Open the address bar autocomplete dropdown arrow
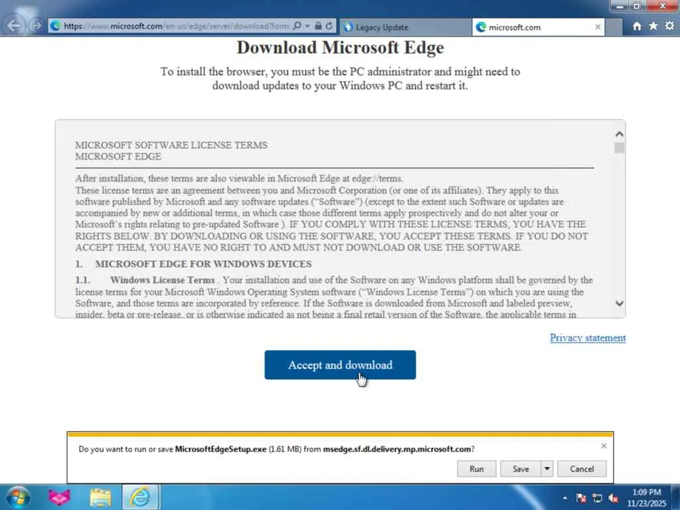This screenshot has height=510, width=680. tap(307, 26)
